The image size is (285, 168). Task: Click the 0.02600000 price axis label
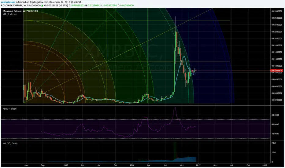pyautogui.click(x=277, y=18)
